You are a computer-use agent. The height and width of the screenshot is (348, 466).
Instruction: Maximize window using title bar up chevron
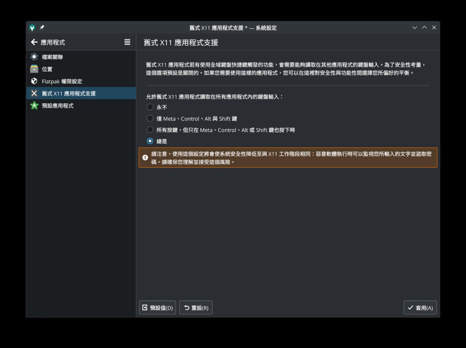point(424,28)
